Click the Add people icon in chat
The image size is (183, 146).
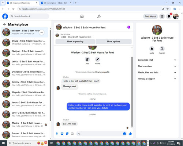pos(87,59)
